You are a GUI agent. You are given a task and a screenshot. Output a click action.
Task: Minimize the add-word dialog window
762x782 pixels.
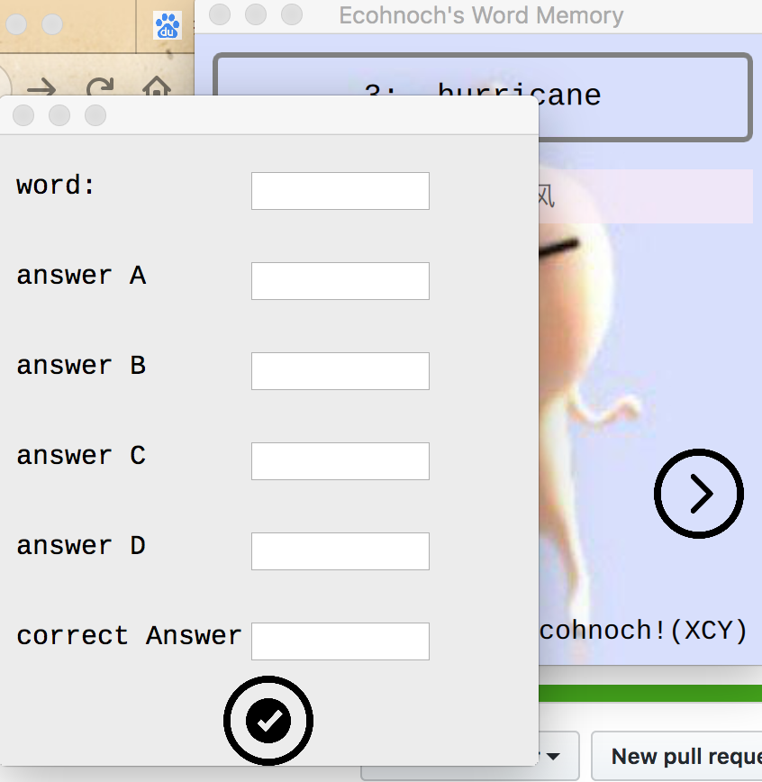[x=59, y=115]
